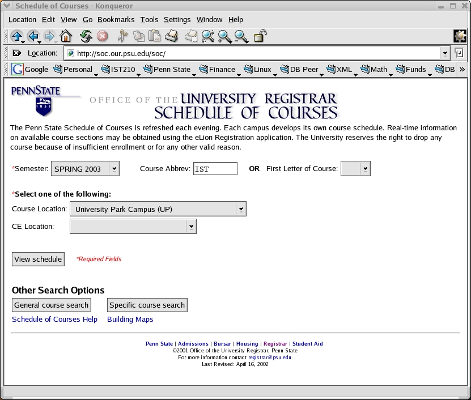471x400 pixels.
Task: Show more bookmarks with the chevron
Action: click(462, 69)
